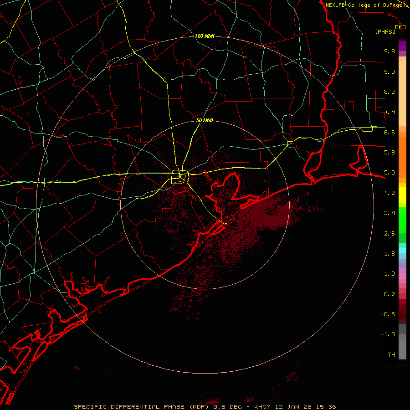Select the cyan color bar band

402,251
